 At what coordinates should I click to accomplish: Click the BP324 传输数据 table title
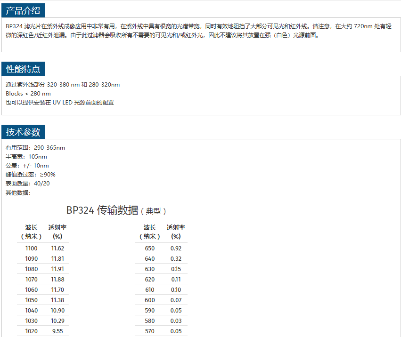point(116,210)
